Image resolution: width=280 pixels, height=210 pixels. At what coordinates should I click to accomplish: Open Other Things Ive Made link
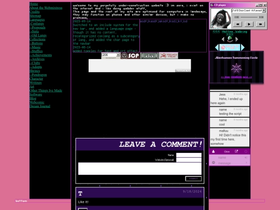(x=46, y=91)
